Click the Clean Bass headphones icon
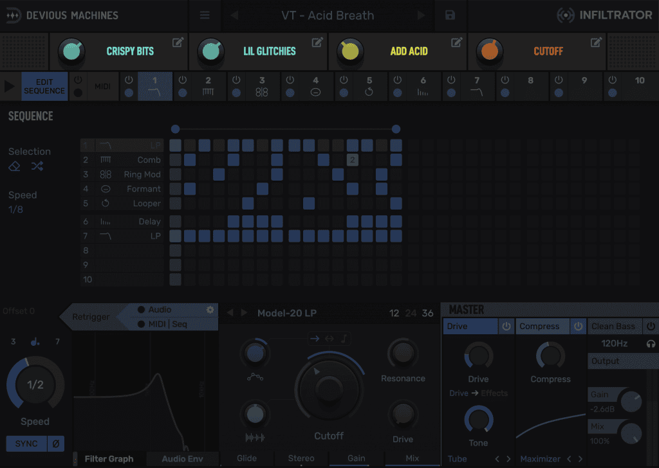Viewport: 659px width, 468px height. click(x=651, y=344)
